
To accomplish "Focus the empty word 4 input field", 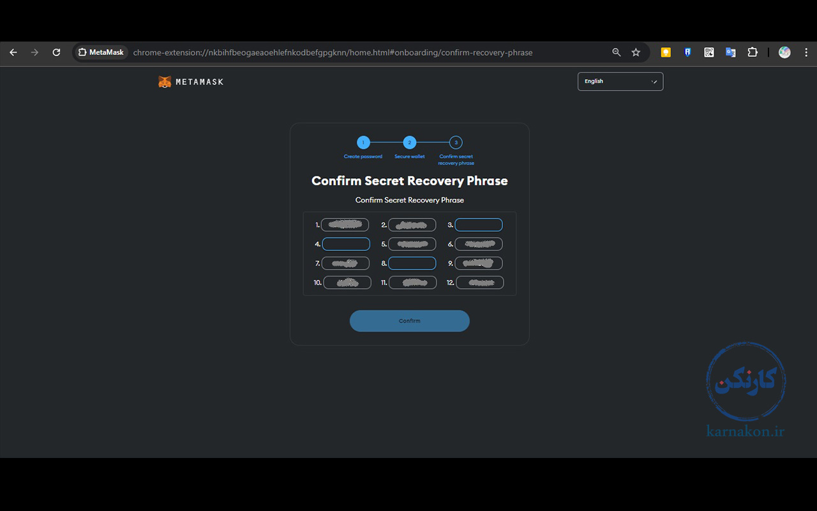I will [346, 244].
